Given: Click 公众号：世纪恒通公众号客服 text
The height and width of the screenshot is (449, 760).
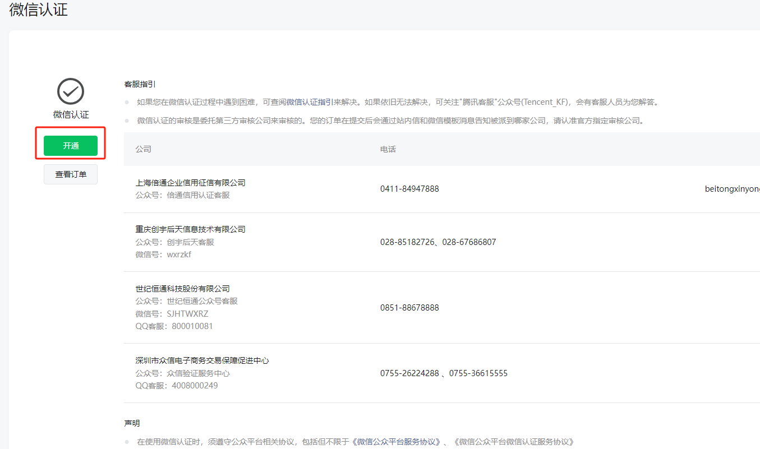Looking at the screenshot, I should pos(187,301).
